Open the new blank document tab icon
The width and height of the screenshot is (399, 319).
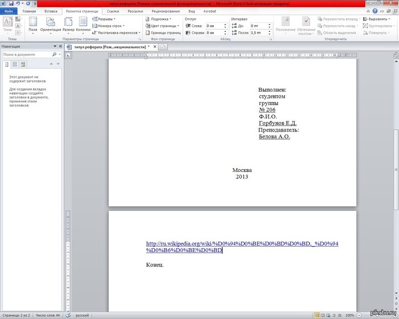163,47
